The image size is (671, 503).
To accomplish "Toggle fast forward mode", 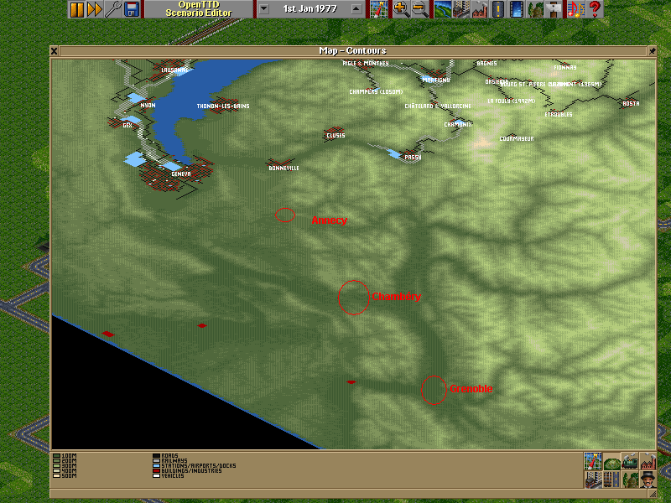I will [x=95, y=9].
